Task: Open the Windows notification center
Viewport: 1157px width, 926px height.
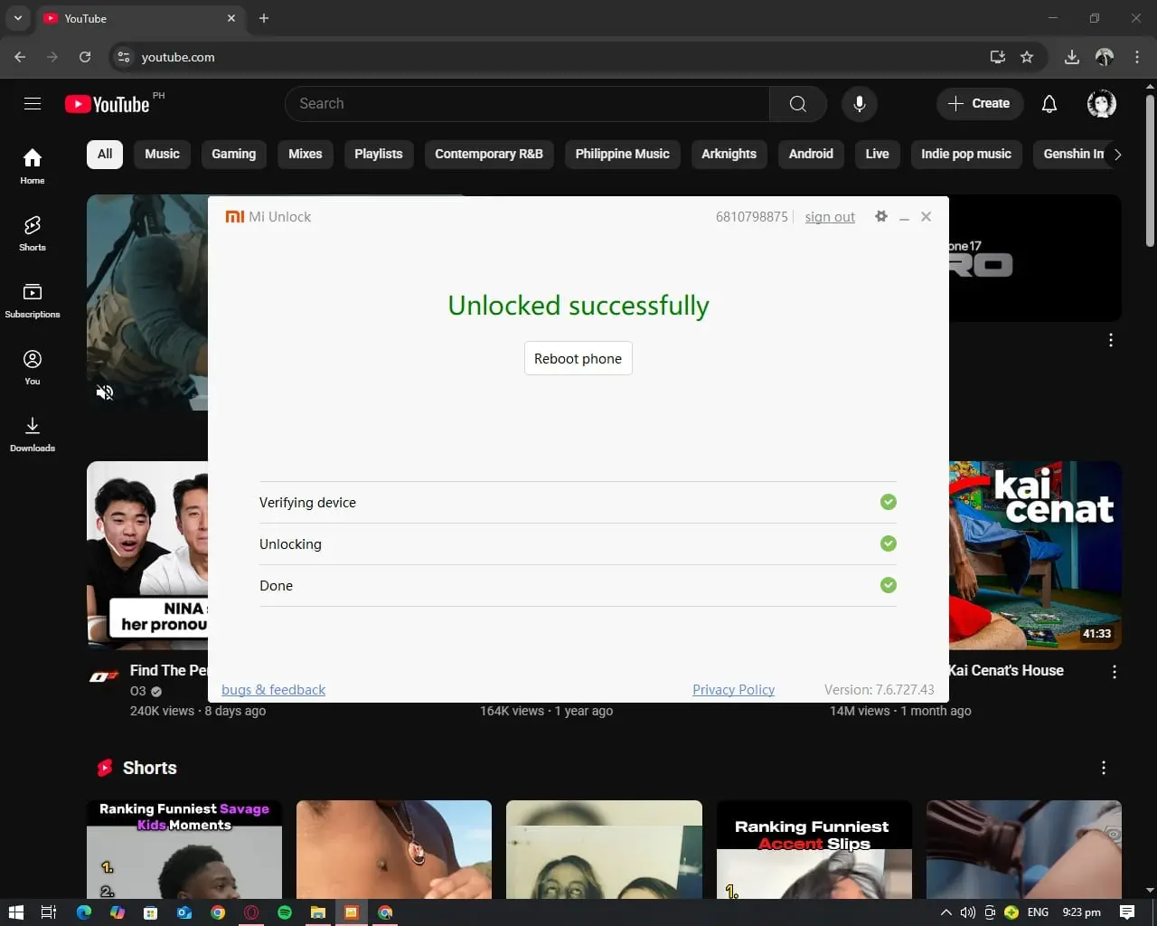Action: point(1127,912)
